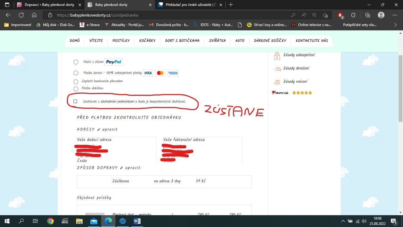Open the browser profile avatar
Image resolution: width=403 pixels, height=227 pixels.
click(381, 15)
